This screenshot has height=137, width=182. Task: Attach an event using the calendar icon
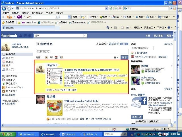tap(56, 57)
